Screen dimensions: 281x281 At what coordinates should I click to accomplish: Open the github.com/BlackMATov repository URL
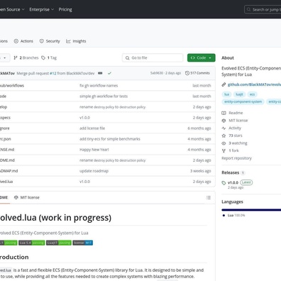(254, 84)
